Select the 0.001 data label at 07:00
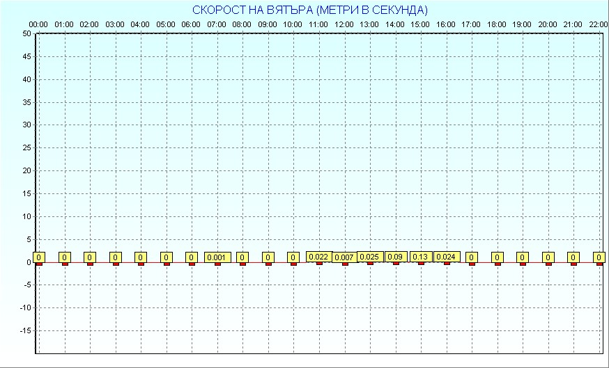This screenshot has height=368, width=609. coord(217,257)
